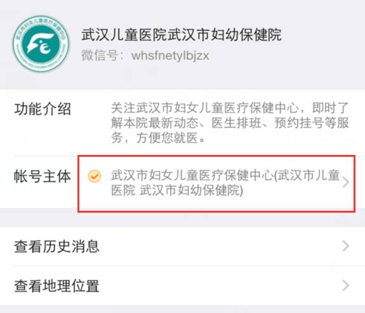
Task: Tap the 帐号主体 label
Action: click(43, 176)
